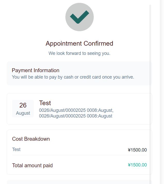Click the Cost Breakdown heading
This screenshot has width=164, height=184.
point(31,139)
